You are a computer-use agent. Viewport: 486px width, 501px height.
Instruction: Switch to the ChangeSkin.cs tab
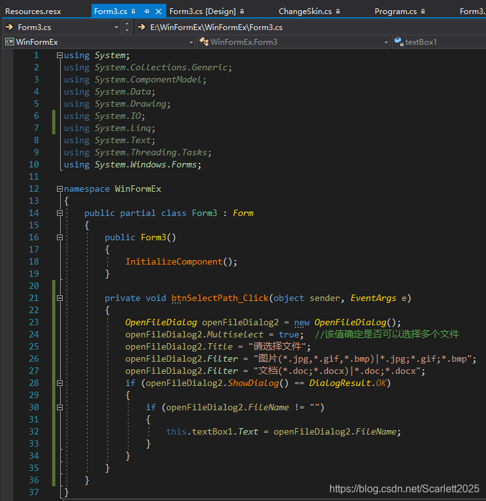[x=305, y=12]
